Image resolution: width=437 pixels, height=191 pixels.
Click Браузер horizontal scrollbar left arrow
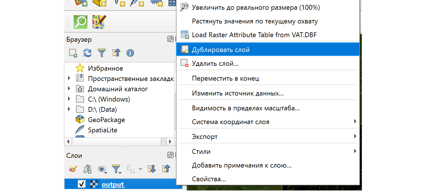pos(68,141)
